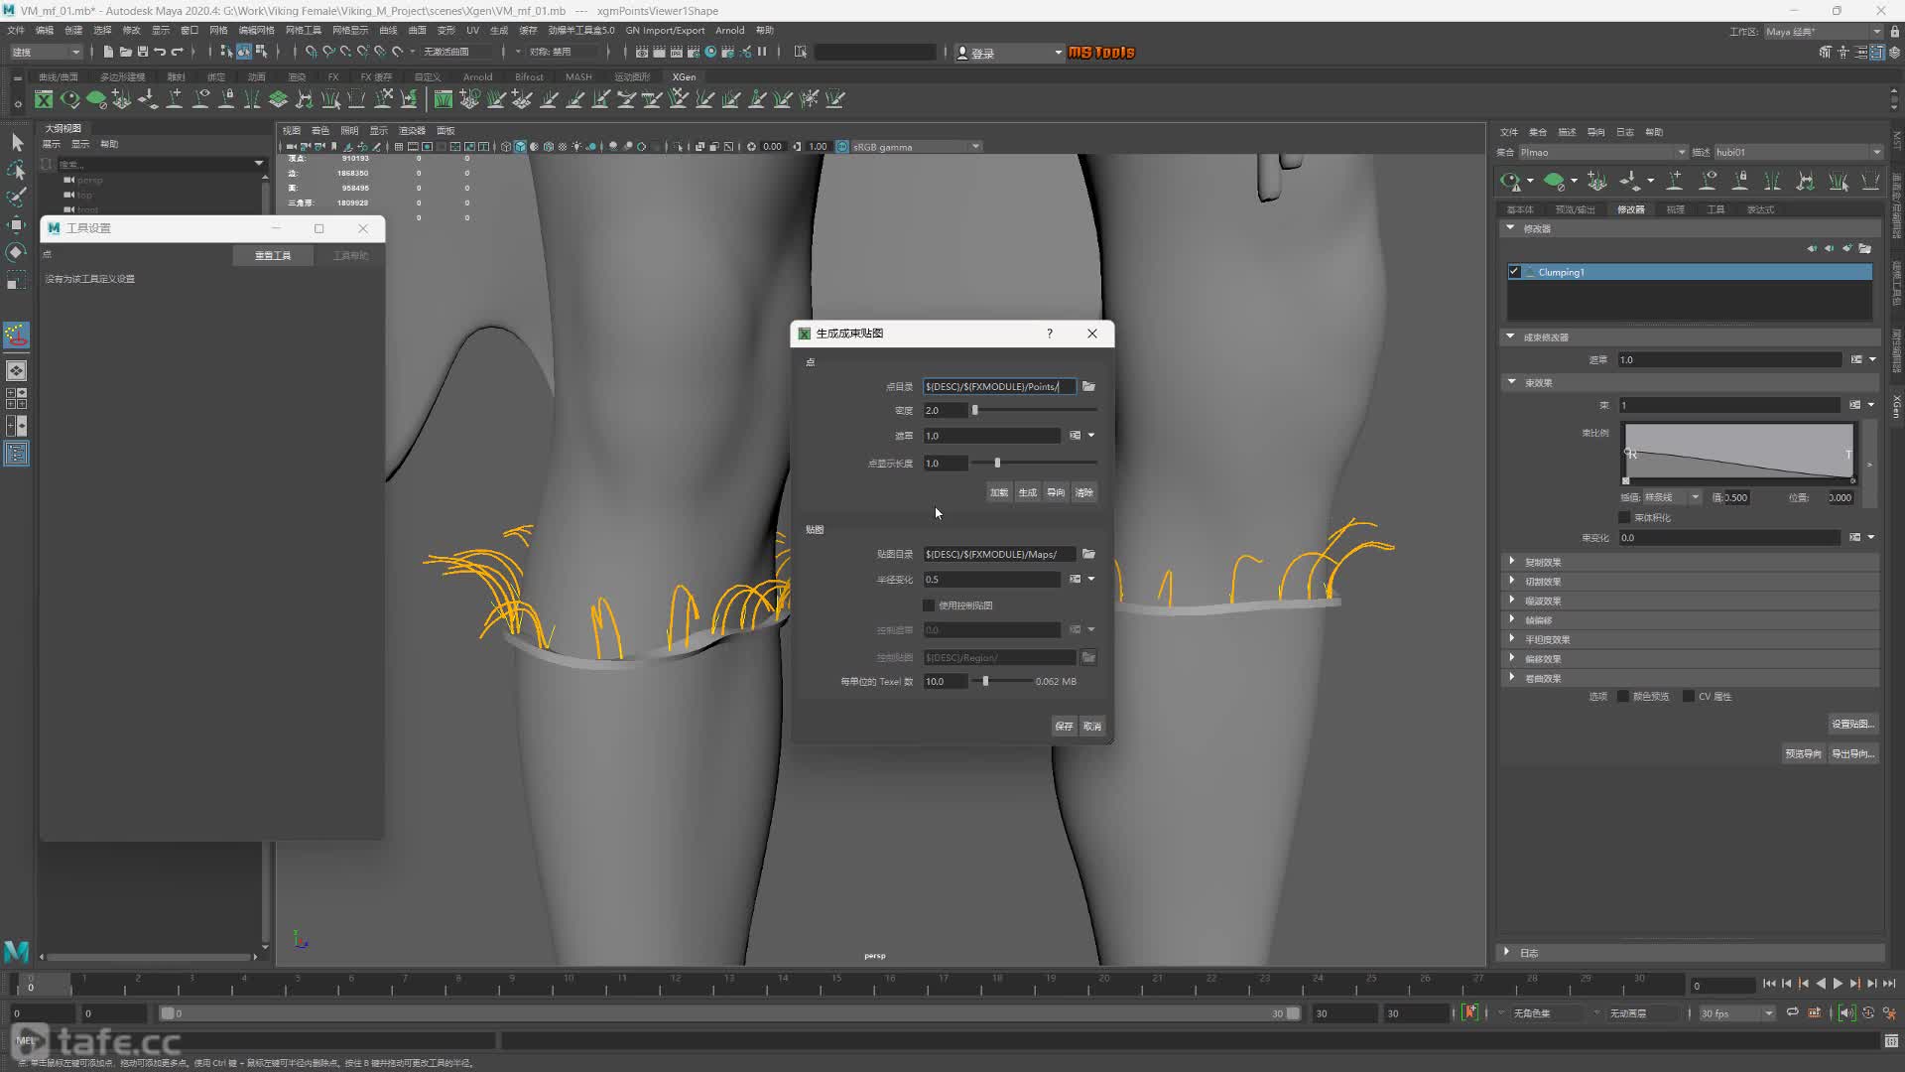Click the modifier folder icon in XGen panel
1905x1072 pixels.
coord(1865,249)
